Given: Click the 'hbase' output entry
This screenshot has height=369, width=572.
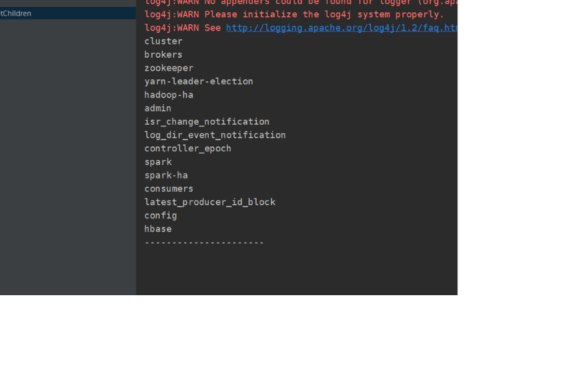Looking at the screenshot, I should pyautogui.click(x=158, y=229).
